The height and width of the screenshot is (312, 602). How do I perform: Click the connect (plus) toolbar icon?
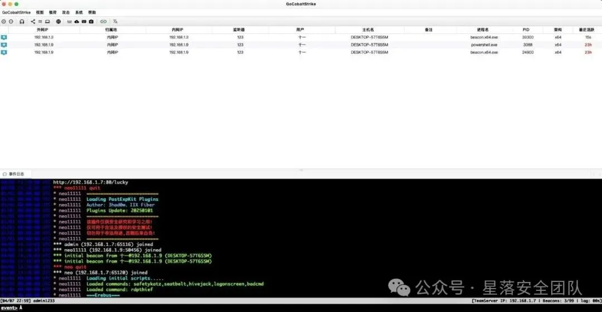[x=4, y=22]
